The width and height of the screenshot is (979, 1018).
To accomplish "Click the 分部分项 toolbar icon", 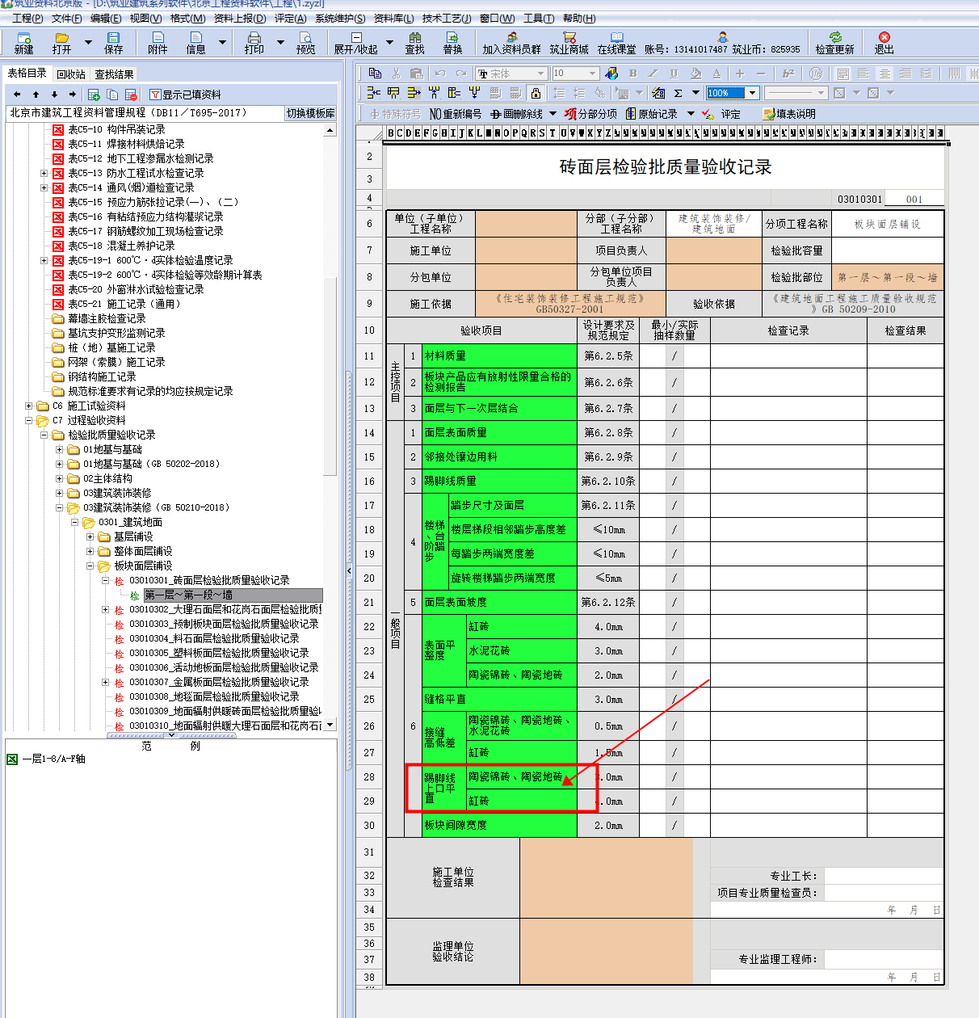I will [x=590, y=114].
